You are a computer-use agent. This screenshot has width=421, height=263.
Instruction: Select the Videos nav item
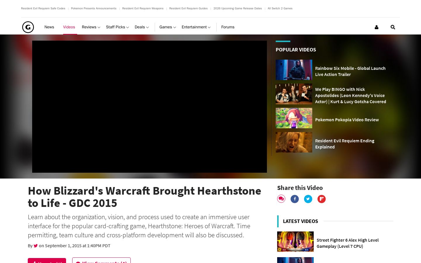[69, 27]
